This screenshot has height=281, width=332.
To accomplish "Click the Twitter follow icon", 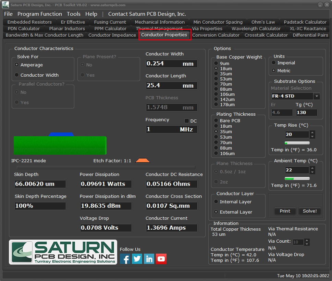I will (x=137, y=259).
